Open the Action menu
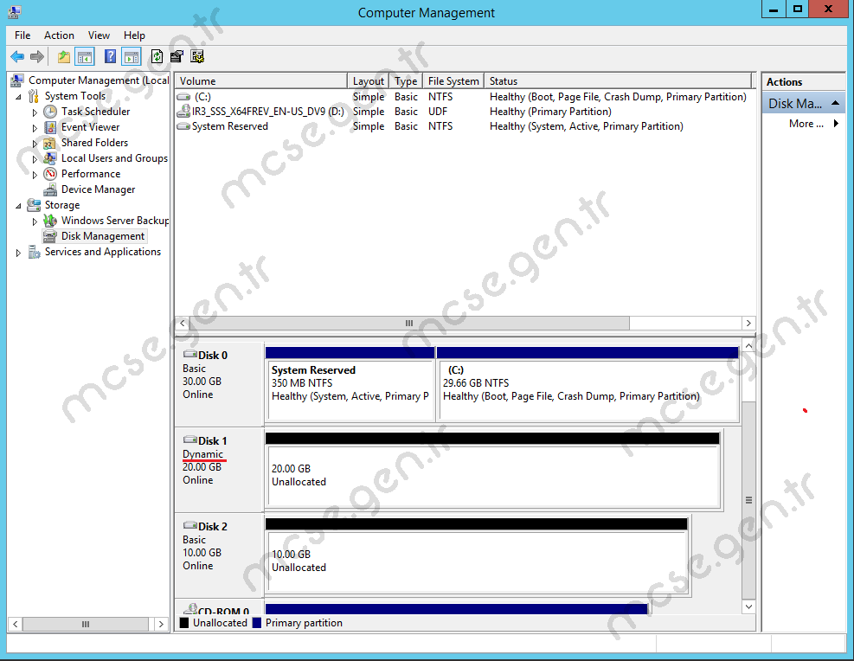The height and width of the screenshot is (661, 854). click(59, 35)
